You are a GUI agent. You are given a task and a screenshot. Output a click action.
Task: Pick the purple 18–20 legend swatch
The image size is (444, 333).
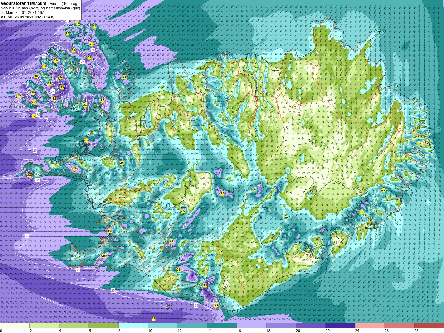coord(281,326)
